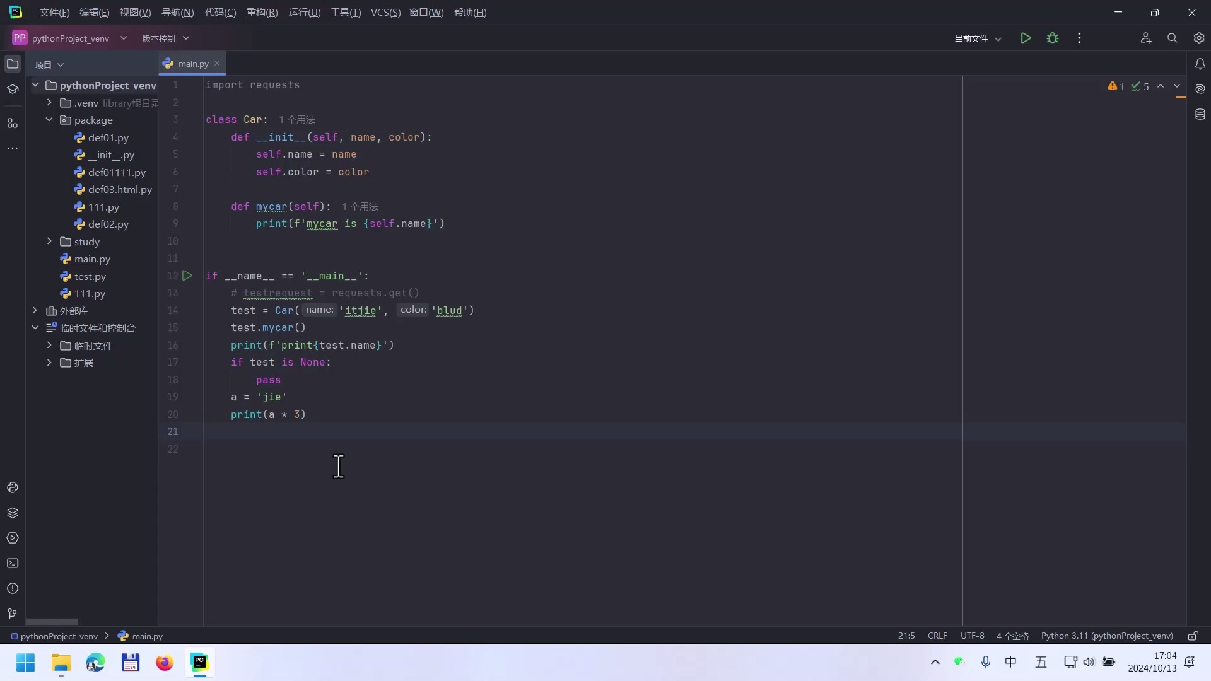Run the current file with green play icon
The image size is (1211, 681).
[1026, 38]
